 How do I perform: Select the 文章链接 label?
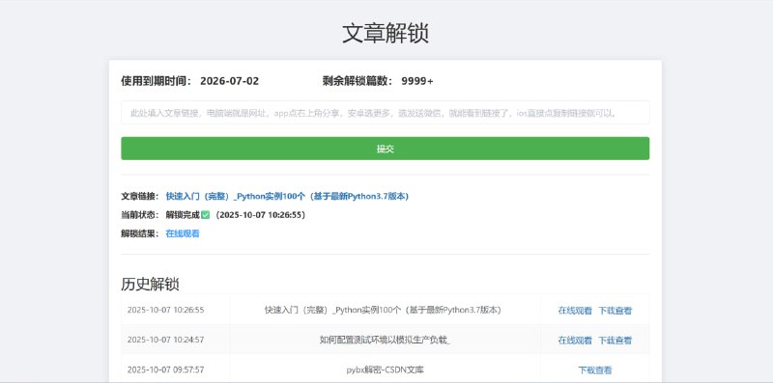tap(140, 196)
